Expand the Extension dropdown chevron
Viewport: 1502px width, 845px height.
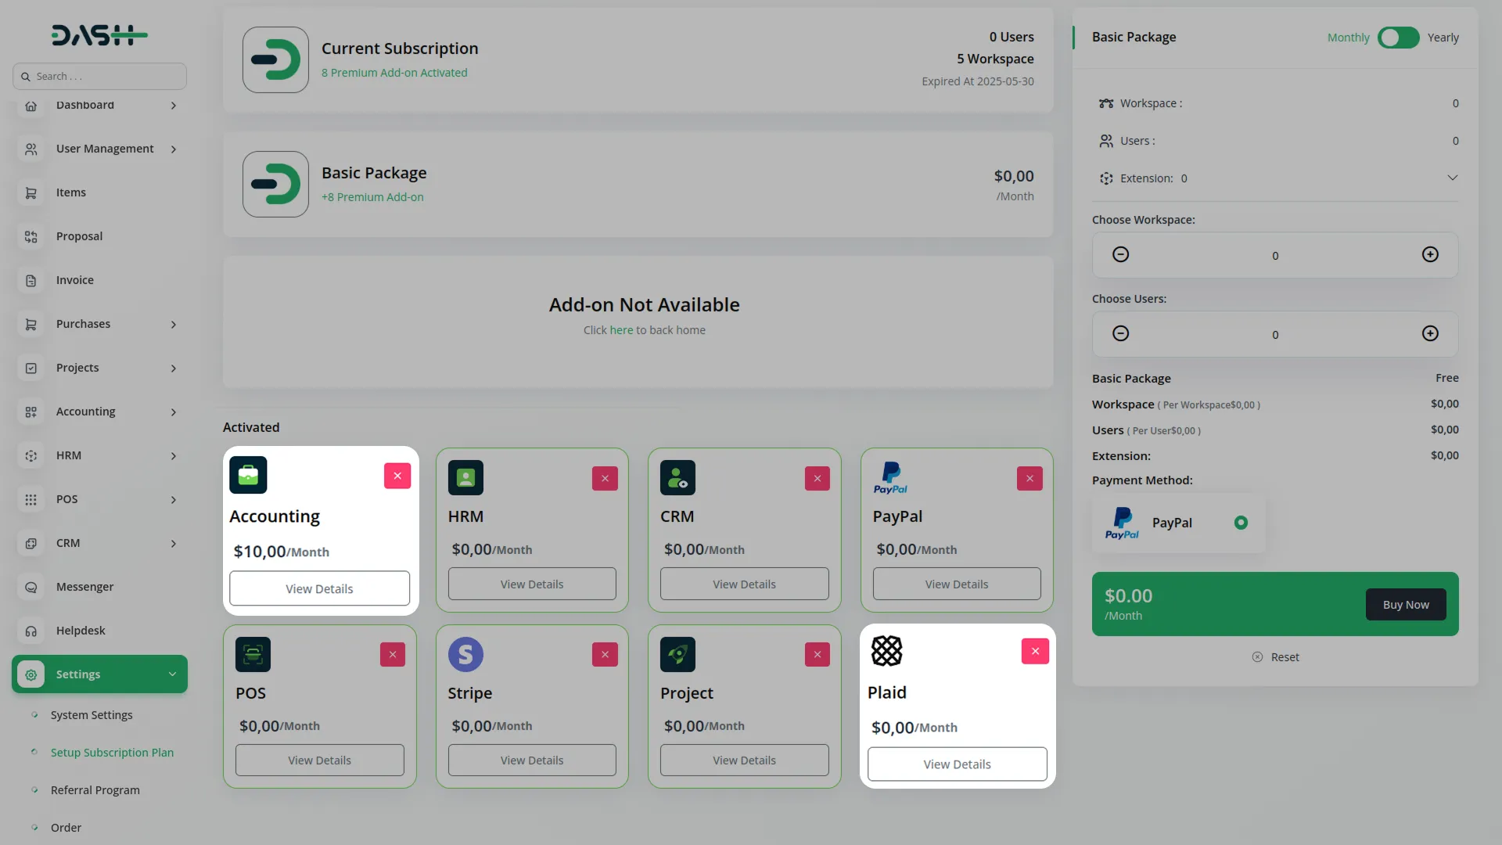point(1452,178)
